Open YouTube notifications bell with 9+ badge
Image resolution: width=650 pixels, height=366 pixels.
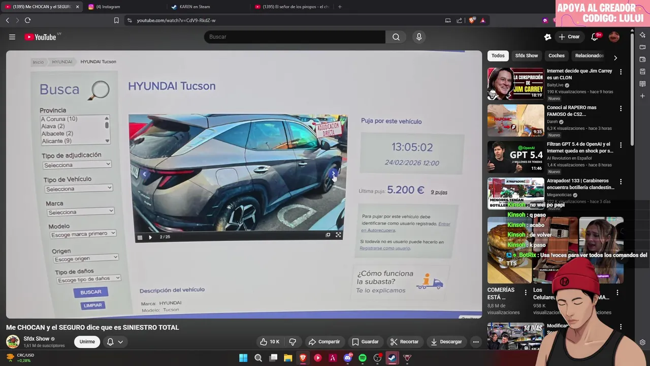[595, 37]
